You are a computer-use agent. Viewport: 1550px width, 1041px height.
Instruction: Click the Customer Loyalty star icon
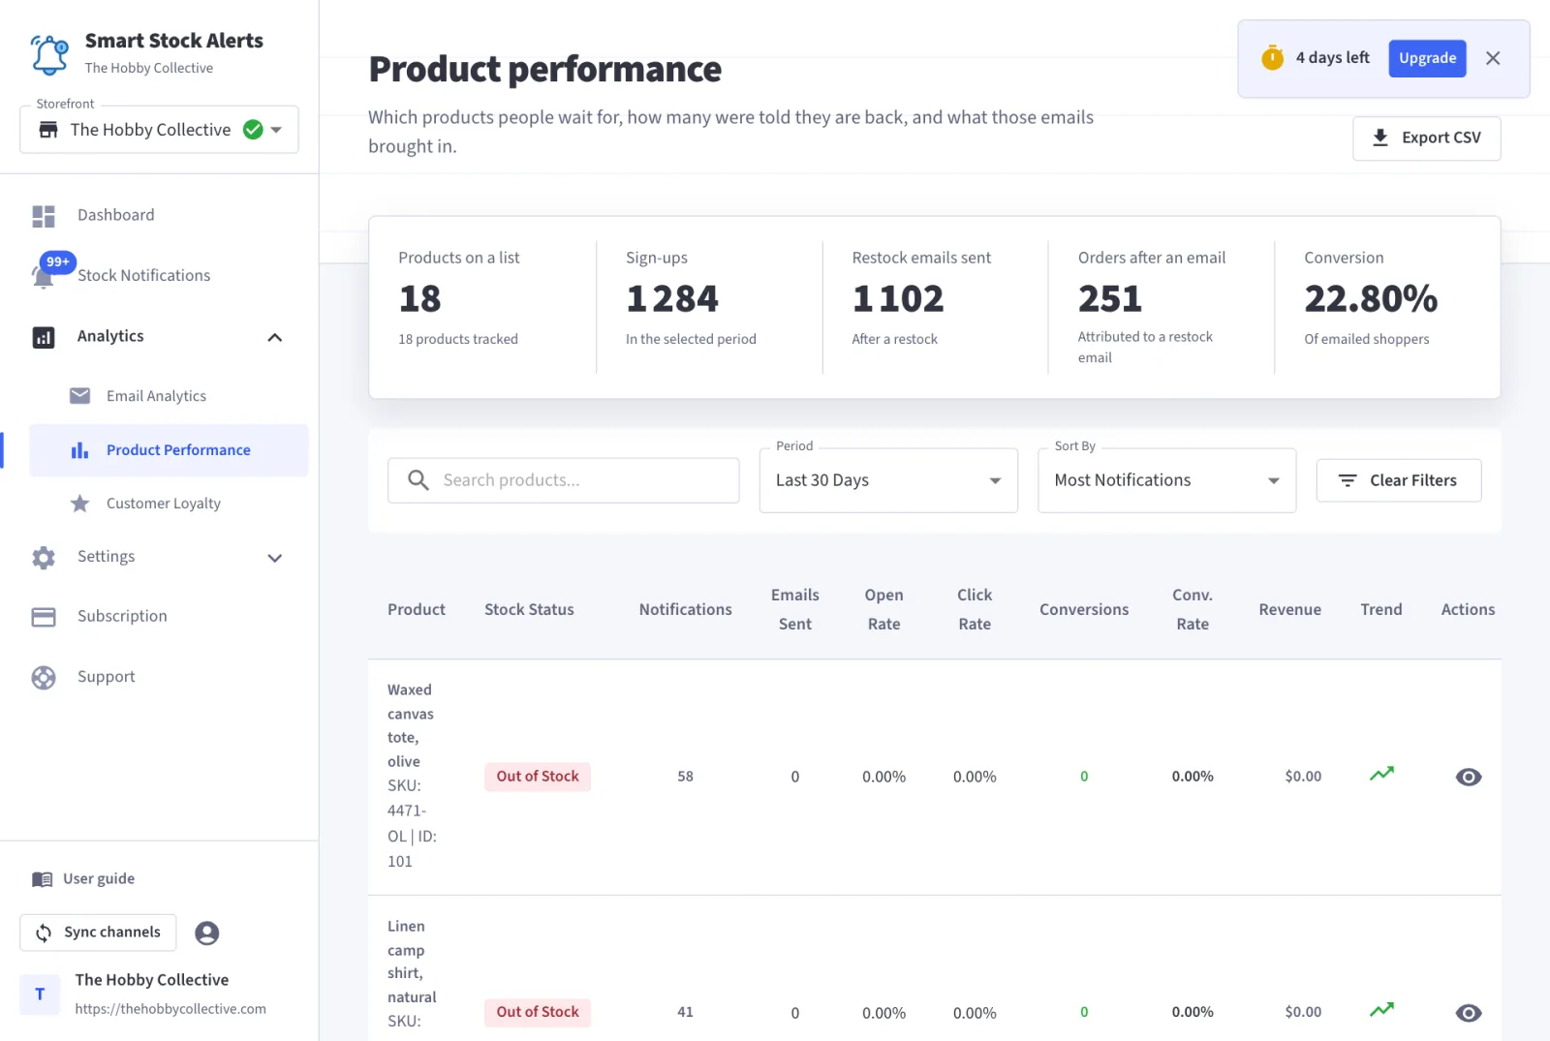pos(80,504)
